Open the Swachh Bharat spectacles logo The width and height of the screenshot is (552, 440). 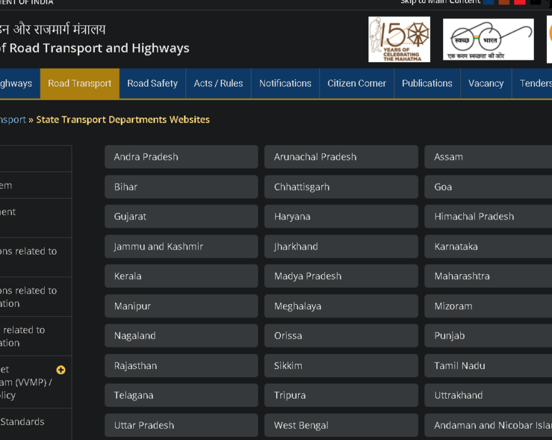pyautogui.click(x=489, y=40)
